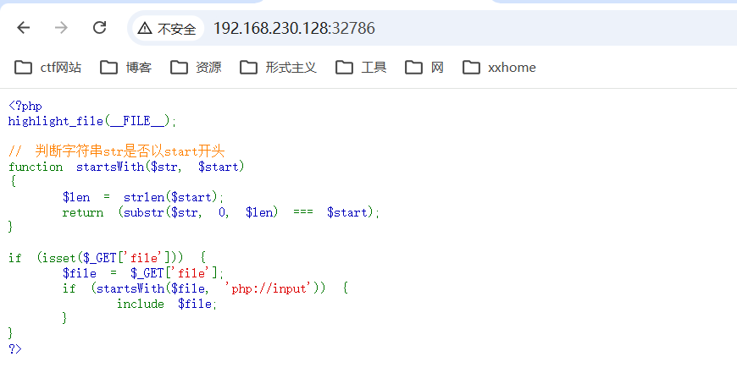This screenshot has width=737, height=384.
Task: Go back with the browser back arrow
Action: [x=24, y=28]
